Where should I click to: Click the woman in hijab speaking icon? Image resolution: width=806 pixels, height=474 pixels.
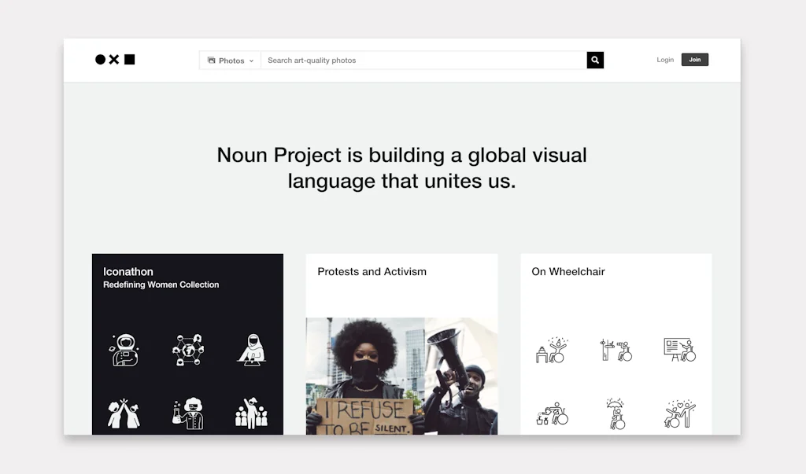point(250,351)
